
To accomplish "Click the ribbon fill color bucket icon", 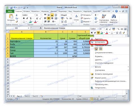I will tap(30, 22).
